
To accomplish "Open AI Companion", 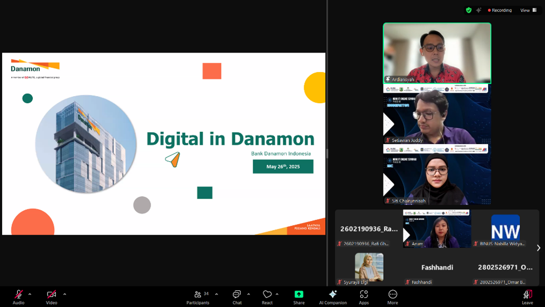I will tap(333, 297).
